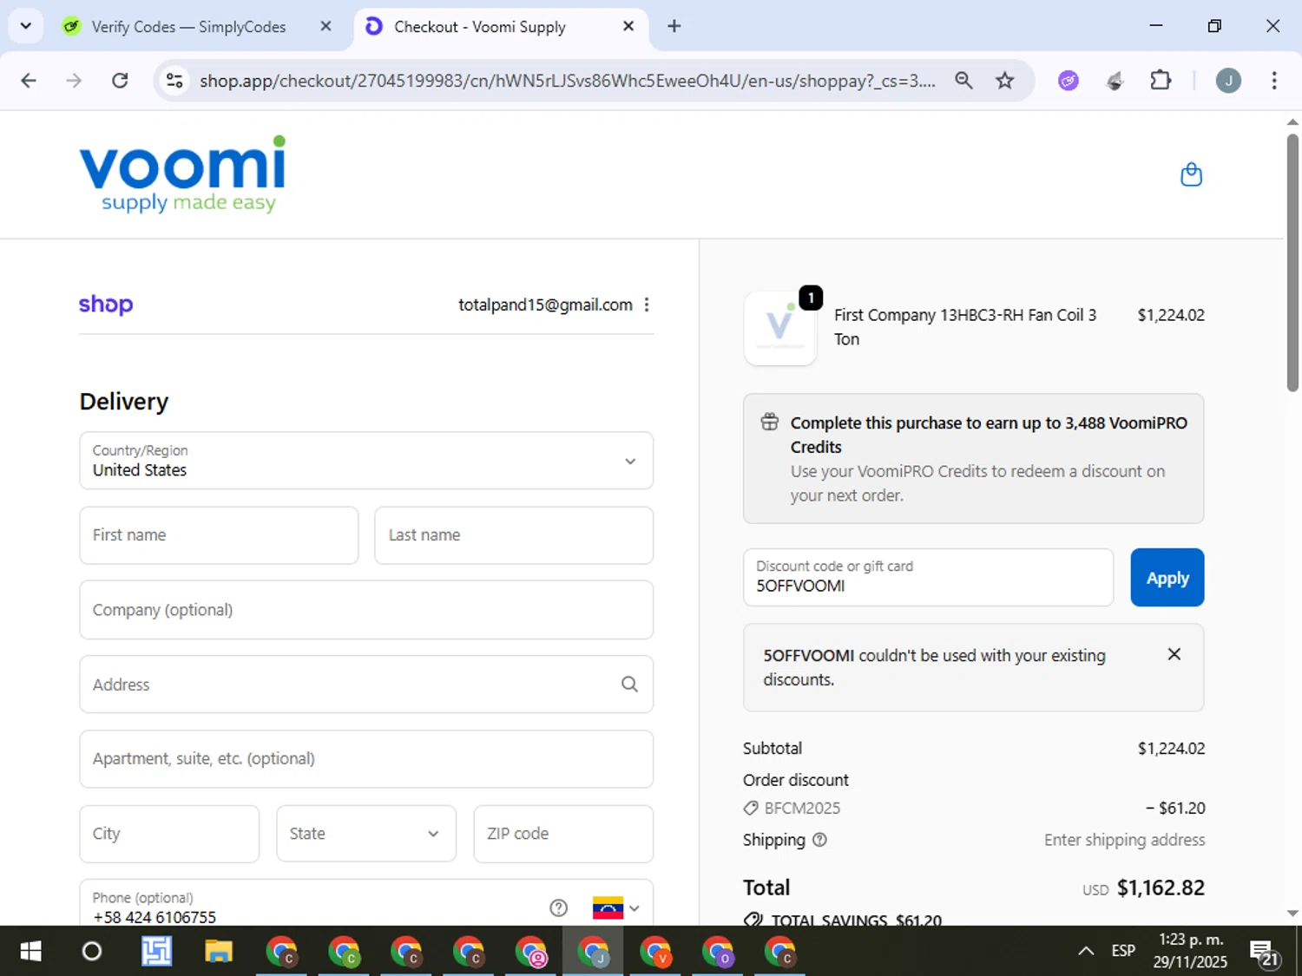This screenshot has width=1302, height=976.
Task: Open the notification center icon
Action: tap(1265, 953)
